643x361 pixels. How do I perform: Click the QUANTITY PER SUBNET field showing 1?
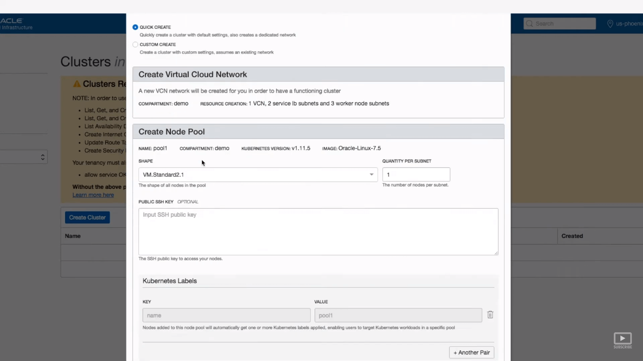point(416,174)
